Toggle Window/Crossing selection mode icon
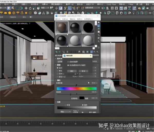Viewport: 154px width, 132px height. click(x=21, y=8)
